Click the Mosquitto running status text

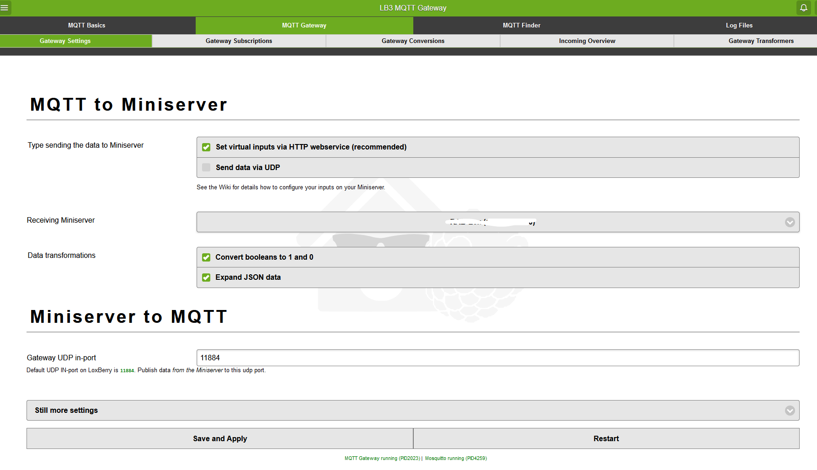pyautogui.click(x=456, y=458)
